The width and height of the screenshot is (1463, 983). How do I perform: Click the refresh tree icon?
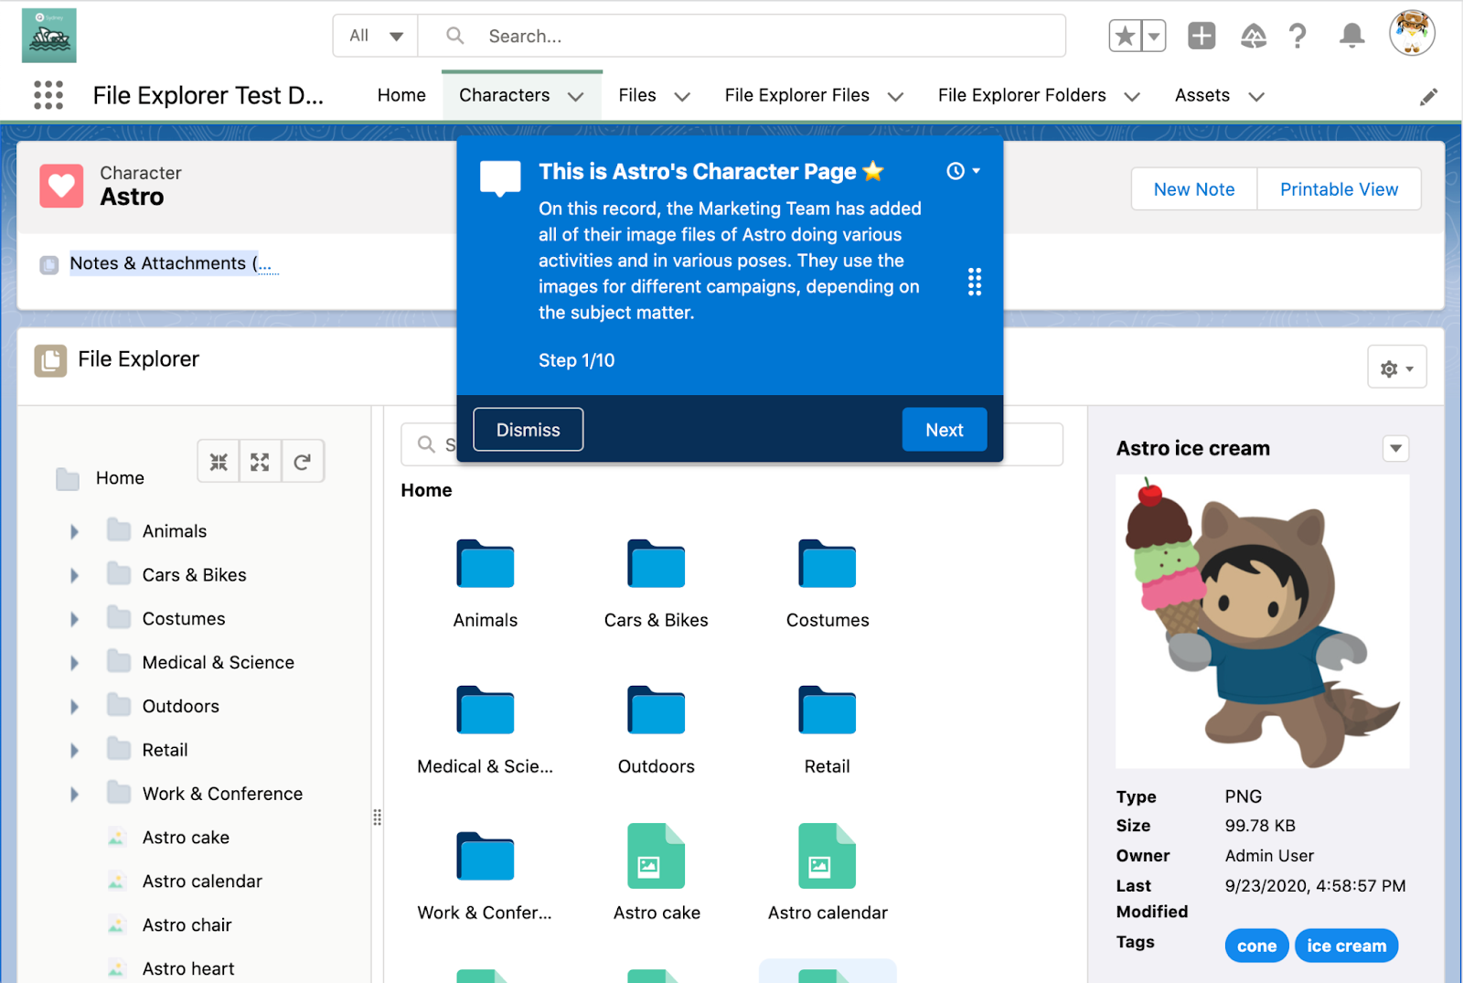[x=303, y=462]
